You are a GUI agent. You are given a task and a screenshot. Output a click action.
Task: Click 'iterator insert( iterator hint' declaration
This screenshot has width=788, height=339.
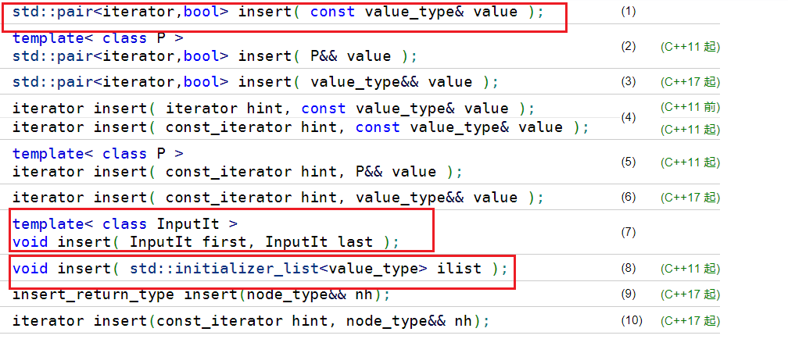coord(274,109)
